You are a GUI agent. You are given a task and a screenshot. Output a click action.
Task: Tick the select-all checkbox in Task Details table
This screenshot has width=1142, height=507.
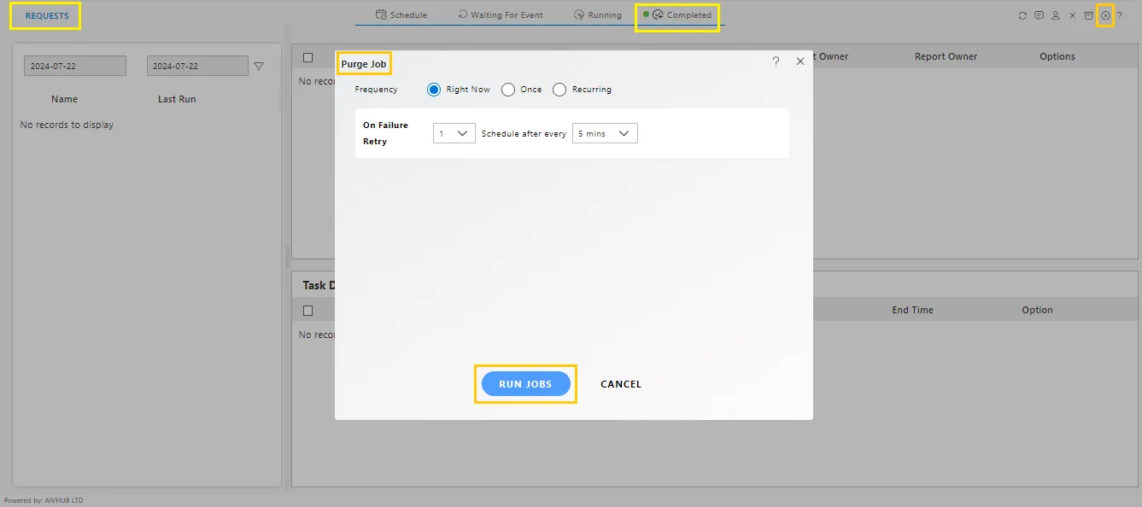point(308,311)
